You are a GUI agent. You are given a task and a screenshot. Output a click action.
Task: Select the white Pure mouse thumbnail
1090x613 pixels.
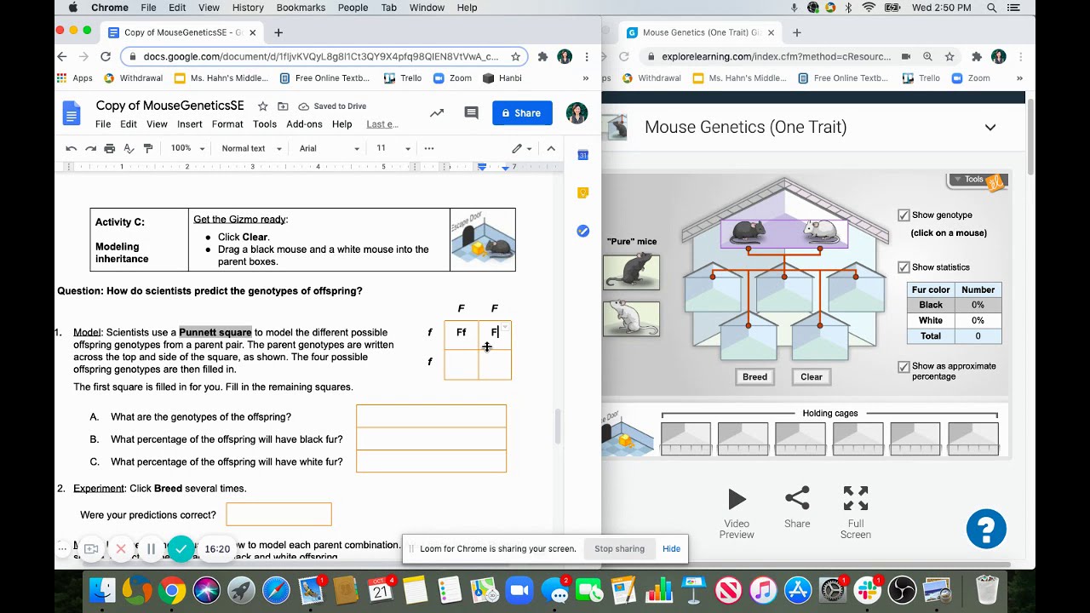631,319
